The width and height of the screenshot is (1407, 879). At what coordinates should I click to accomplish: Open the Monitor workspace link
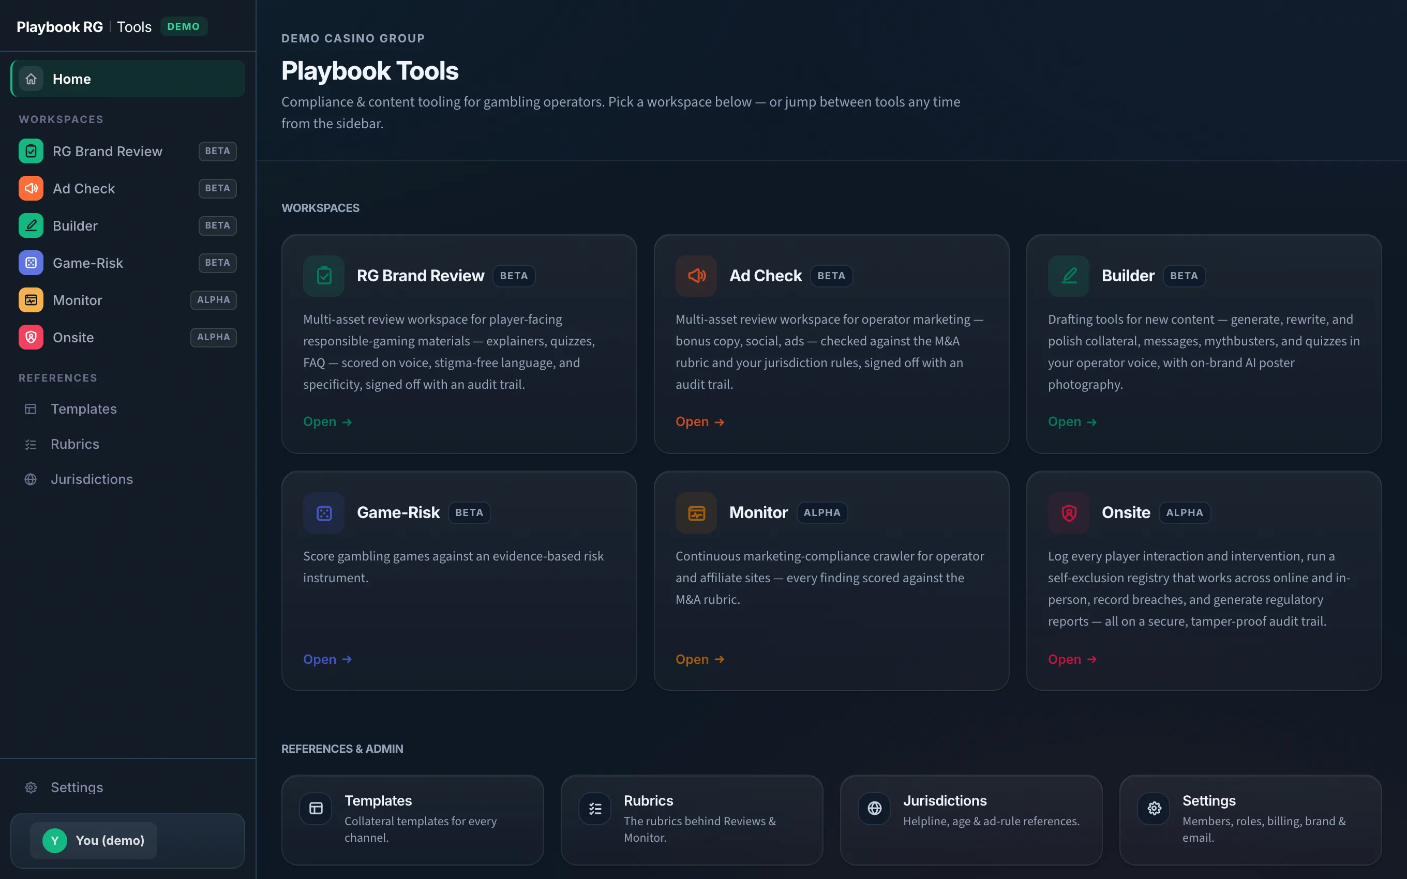pos(700,660)
